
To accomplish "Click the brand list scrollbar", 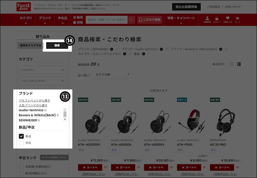I will coord(65,114).
